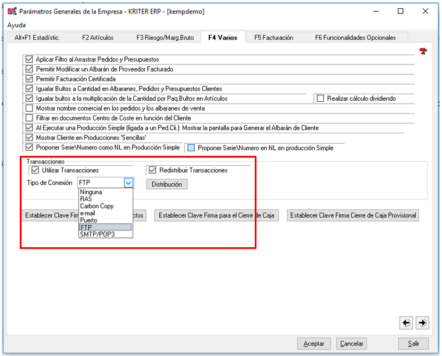Screen dimensions: 442x356
Task: Pick 'Ninguna' from the dropdown list
Action: pos(91,192)
